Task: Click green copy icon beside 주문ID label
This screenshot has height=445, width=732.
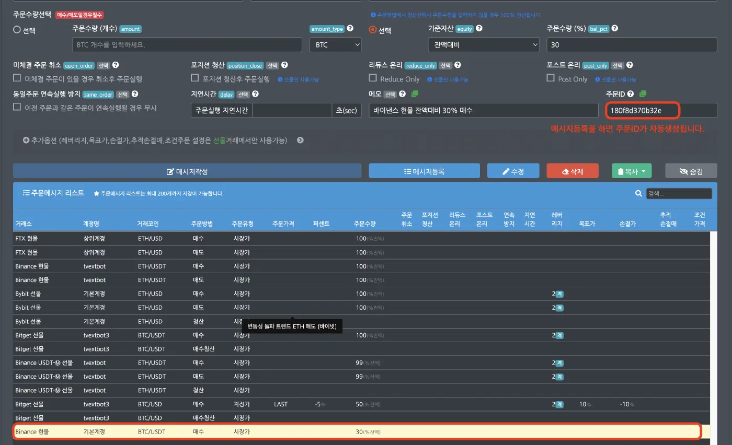Action: (x=643, y=94)
